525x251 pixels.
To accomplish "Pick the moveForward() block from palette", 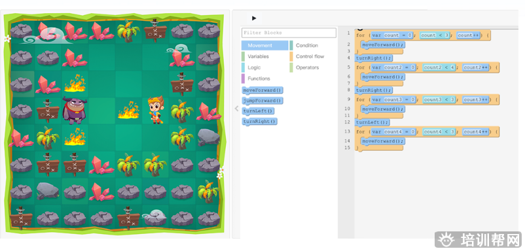I will 262,90.
